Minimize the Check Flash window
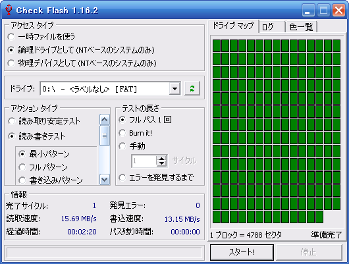Image resolution: width=349 pixels, height=264 pixels. 308,11
